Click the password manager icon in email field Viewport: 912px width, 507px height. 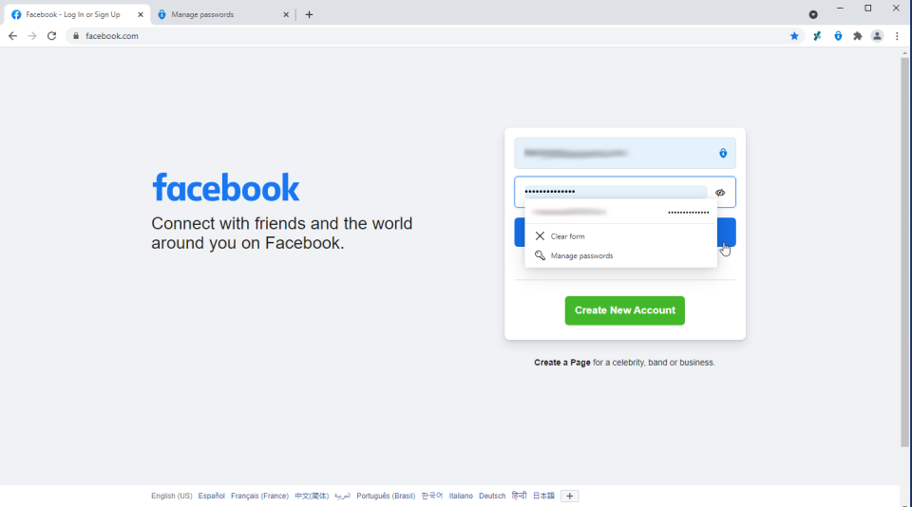pos(723,153)
